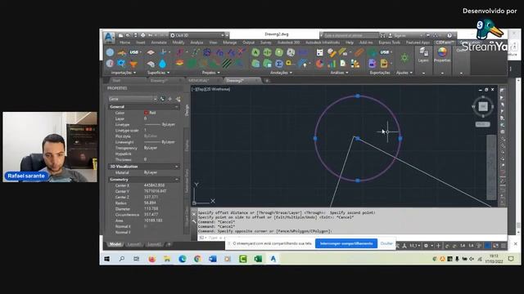
Task: Click the Select Objects plus icon in Properties
Action: (170, 99)
